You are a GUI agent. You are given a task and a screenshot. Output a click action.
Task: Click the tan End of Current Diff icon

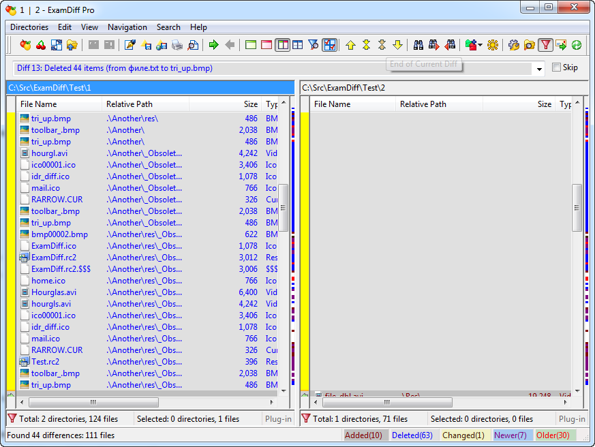pos(382,45)
